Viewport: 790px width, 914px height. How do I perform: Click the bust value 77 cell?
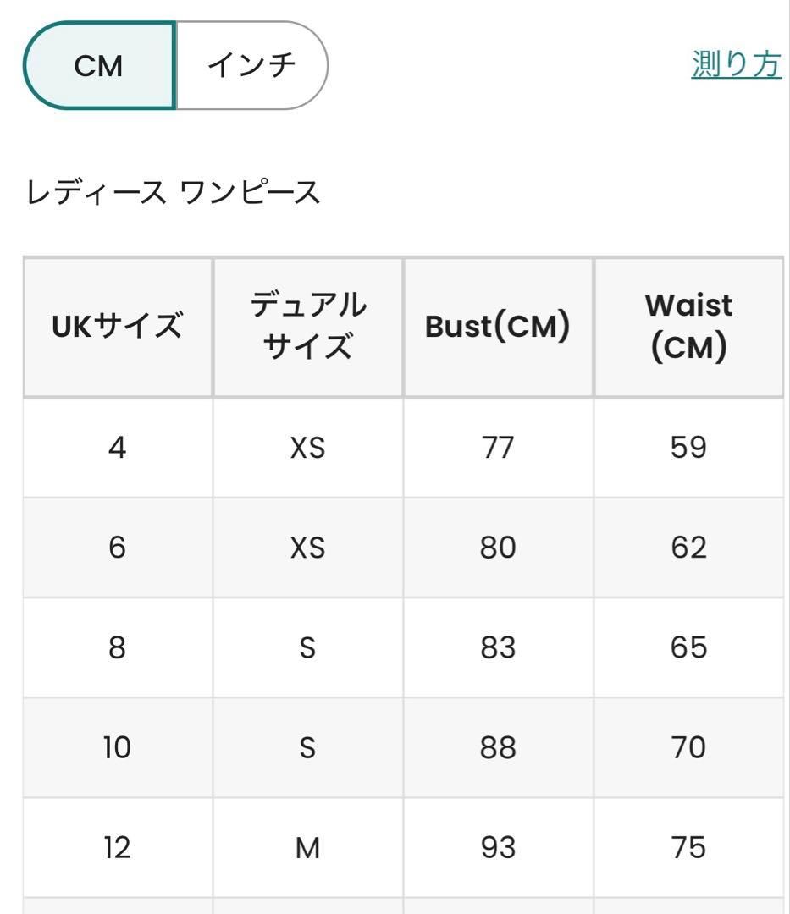[x=498, y=448]
